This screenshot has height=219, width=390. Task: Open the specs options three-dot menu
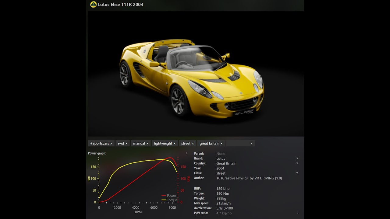(x=298, y=213)
